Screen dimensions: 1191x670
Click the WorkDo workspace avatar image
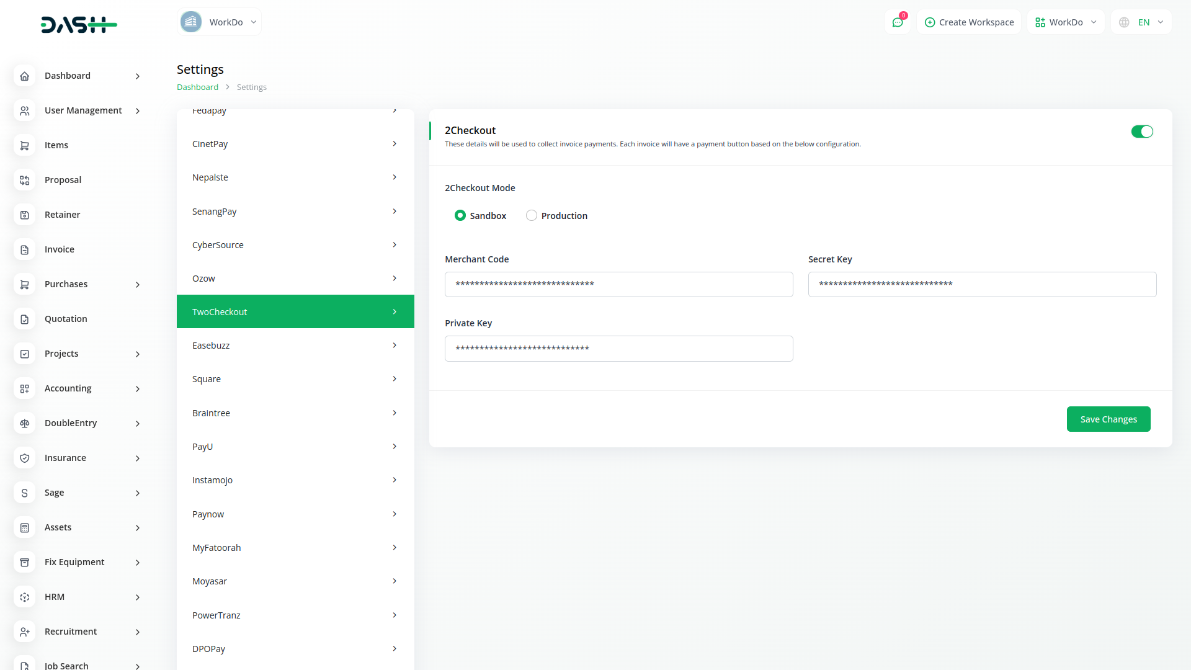191,22
